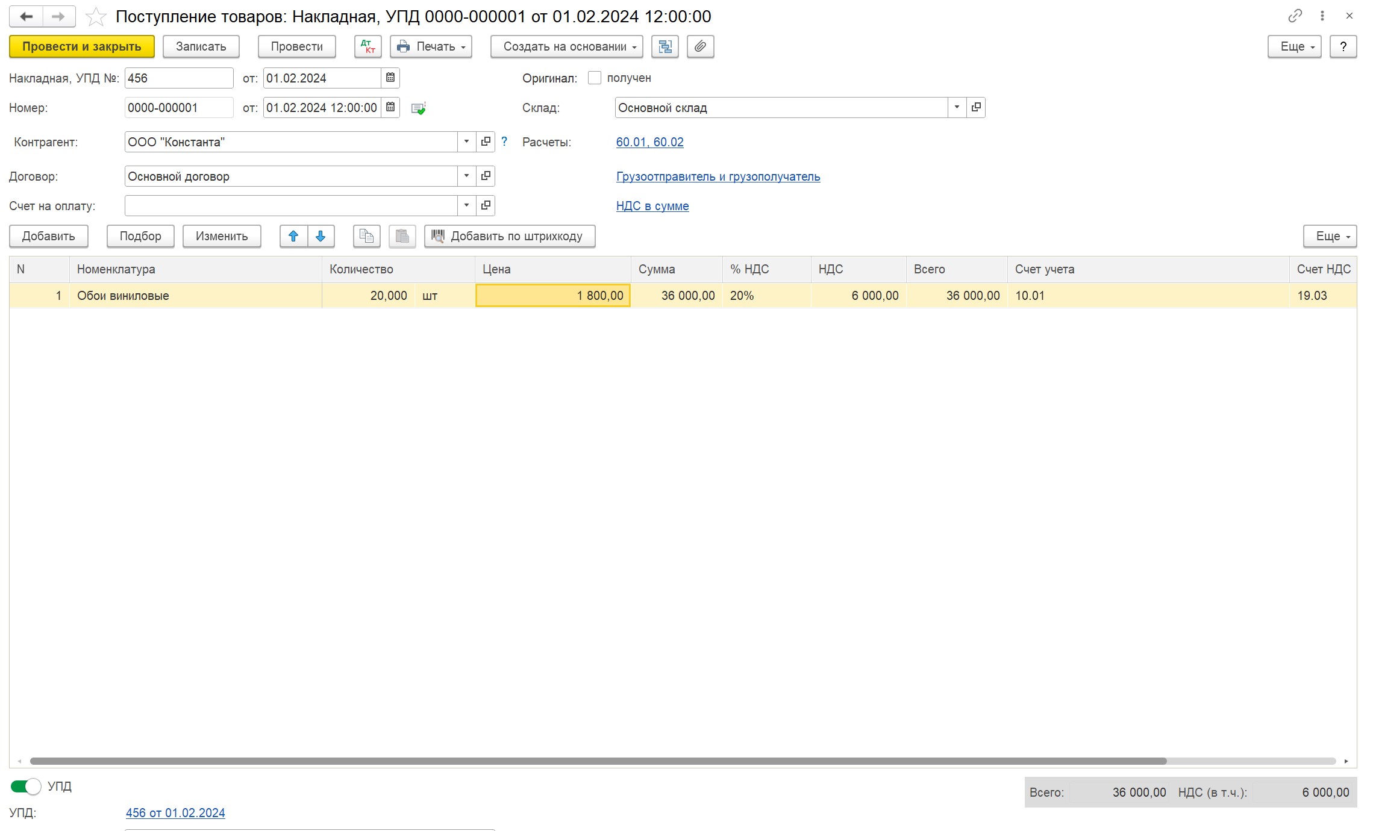This screenshot has height=831, width=1373.
Task: Open the document structure (related documents) icon
Action: point(665,46)
